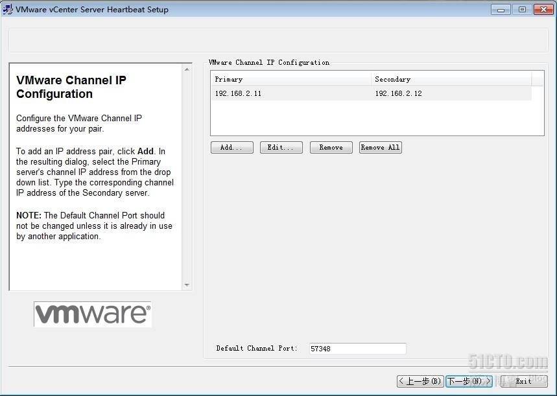Click the 'Default Channel Port:' label

pyautogui.click(x=257, y=349)
